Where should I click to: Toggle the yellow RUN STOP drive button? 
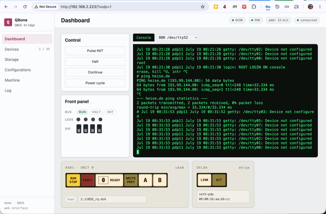coord(73,180)
